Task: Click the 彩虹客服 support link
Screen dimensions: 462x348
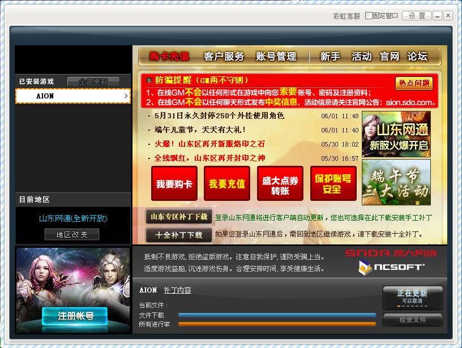Action: pos(346,16)
